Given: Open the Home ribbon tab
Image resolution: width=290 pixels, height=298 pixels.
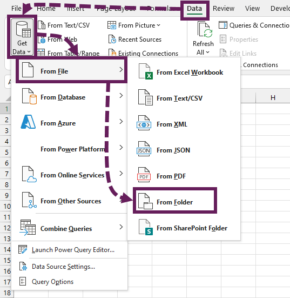Looking at the screenshot, I should pos(46,9).
